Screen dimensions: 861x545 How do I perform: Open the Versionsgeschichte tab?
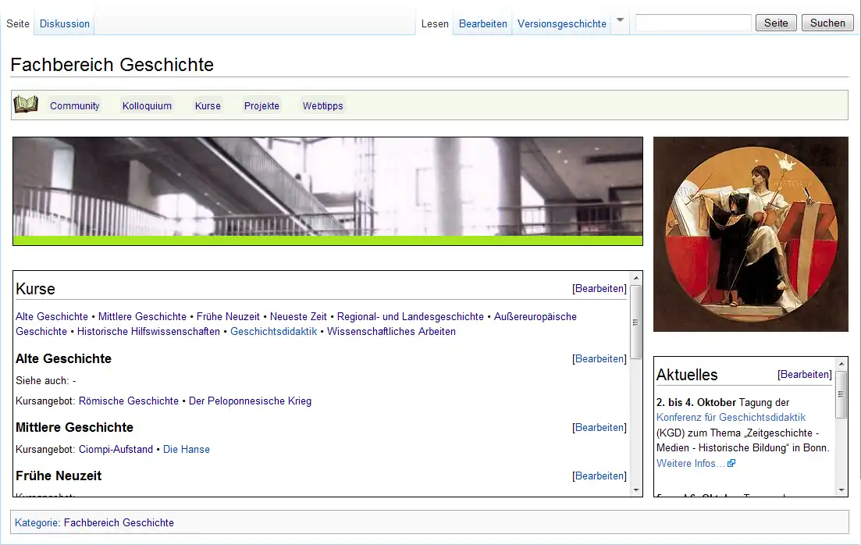tap(561, 23)
